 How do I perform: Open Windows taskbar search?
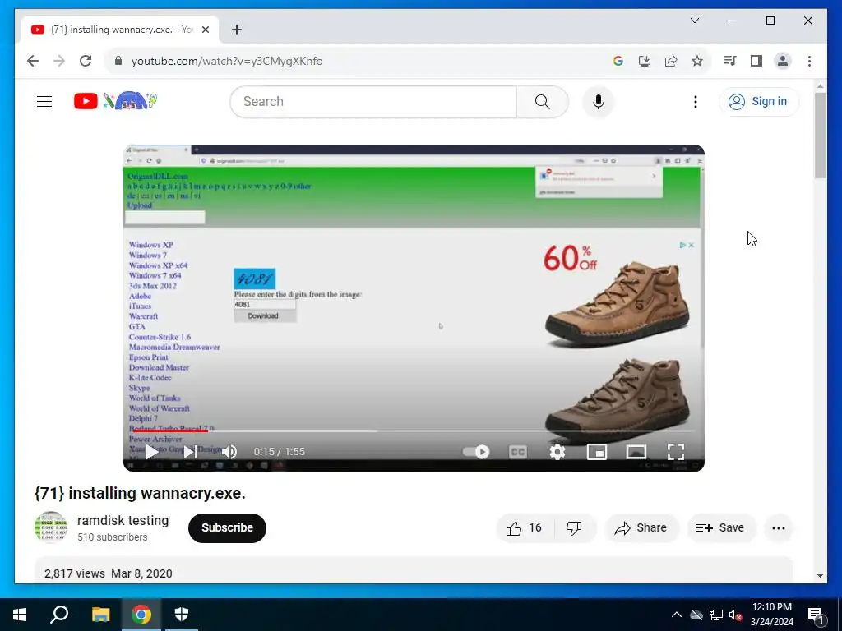pos(59,615)
